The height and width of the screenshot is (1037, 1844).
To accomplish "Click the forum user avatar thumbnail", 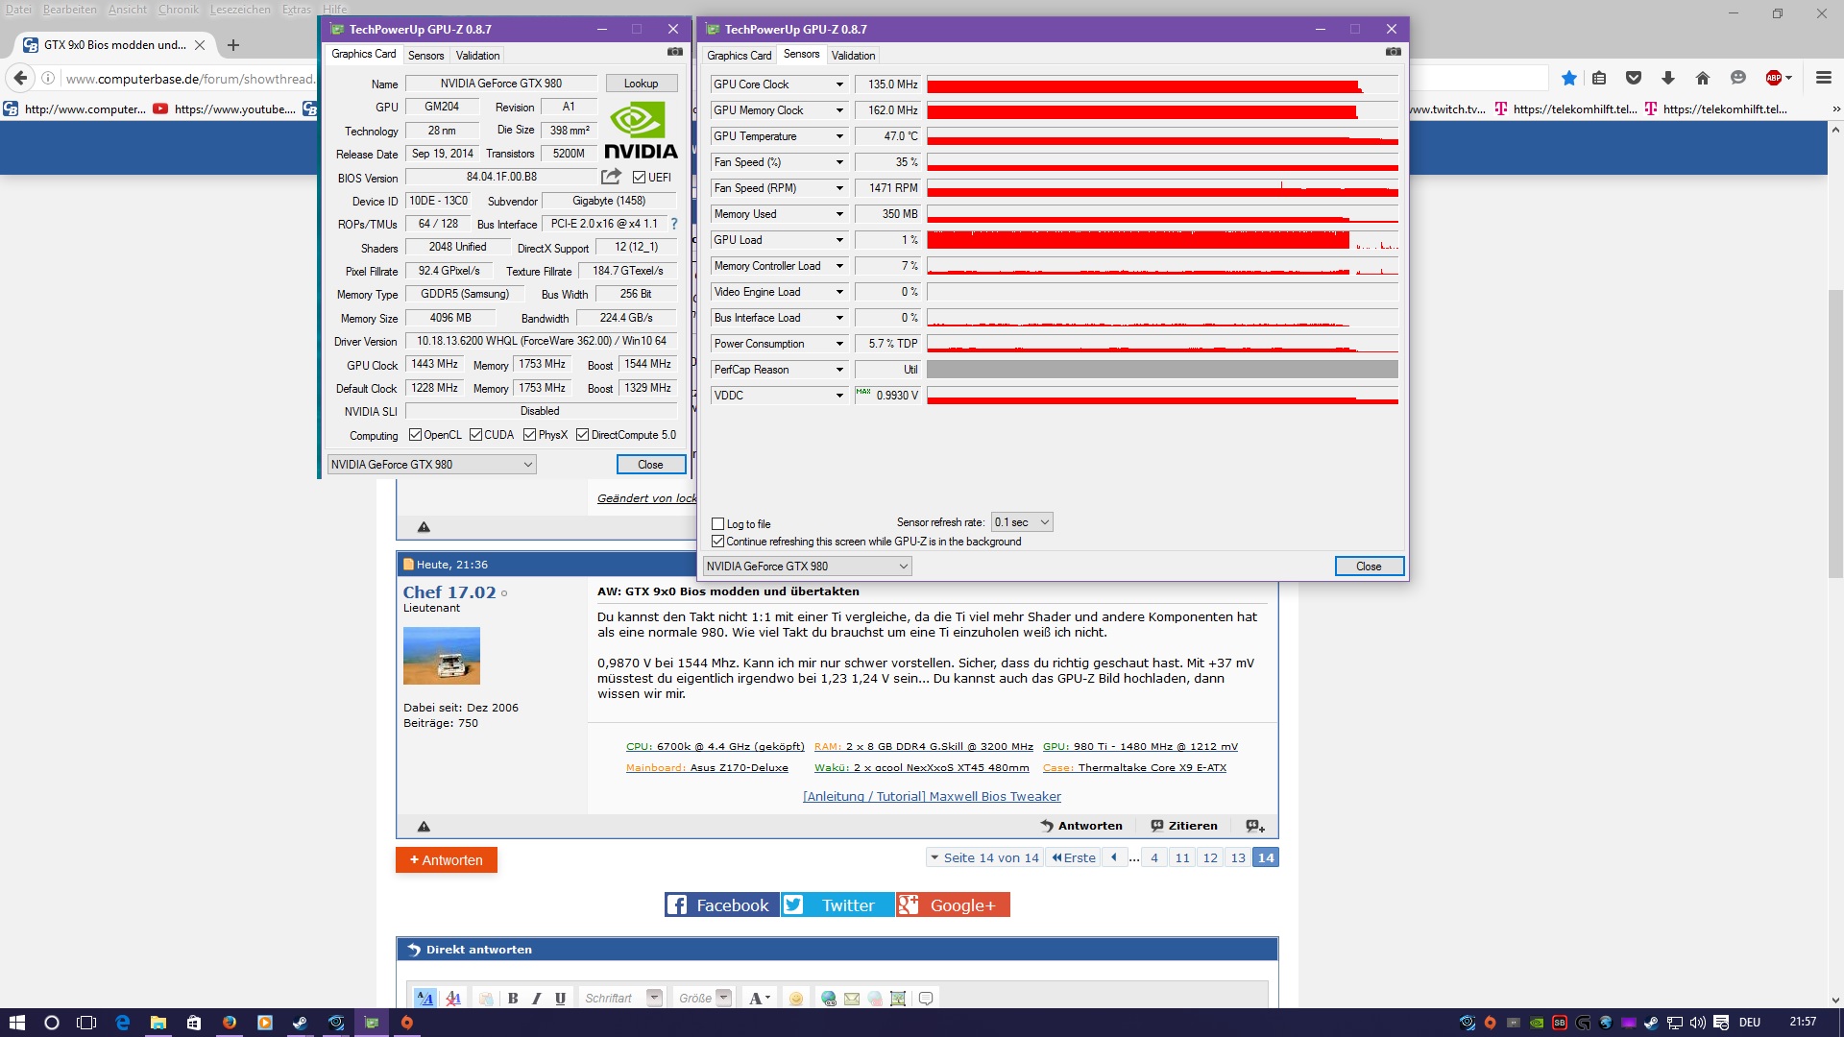I will click(x=442, y=655).
